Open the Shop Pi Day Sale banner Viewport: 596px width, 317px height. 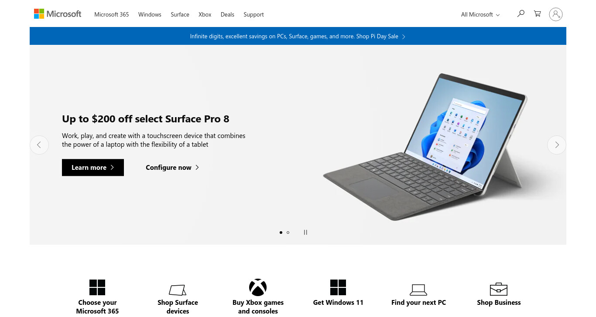click(298, 36)
